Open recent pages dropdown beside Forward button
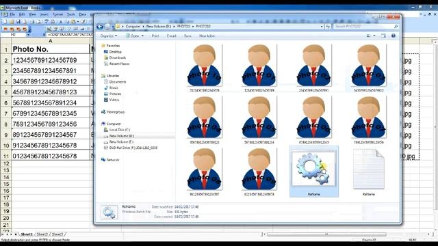The width and height of the screenshot is (438, 246). tap(113, 27)
